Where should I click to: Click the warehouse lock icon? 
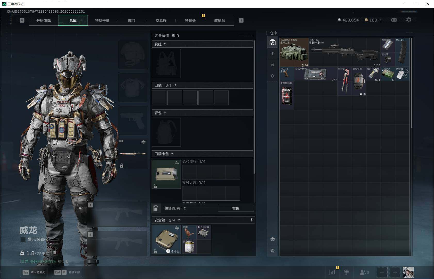click(x=272, y=65)
